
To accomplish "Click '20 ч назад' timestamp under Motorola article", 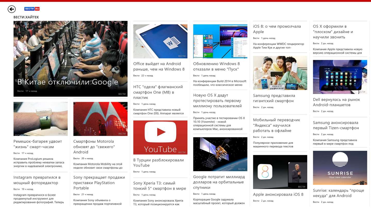I will point(87,158).
